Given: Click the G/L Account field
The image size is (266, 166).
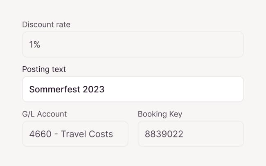Looking at the screenshot, I should click(x=75, y=134).
